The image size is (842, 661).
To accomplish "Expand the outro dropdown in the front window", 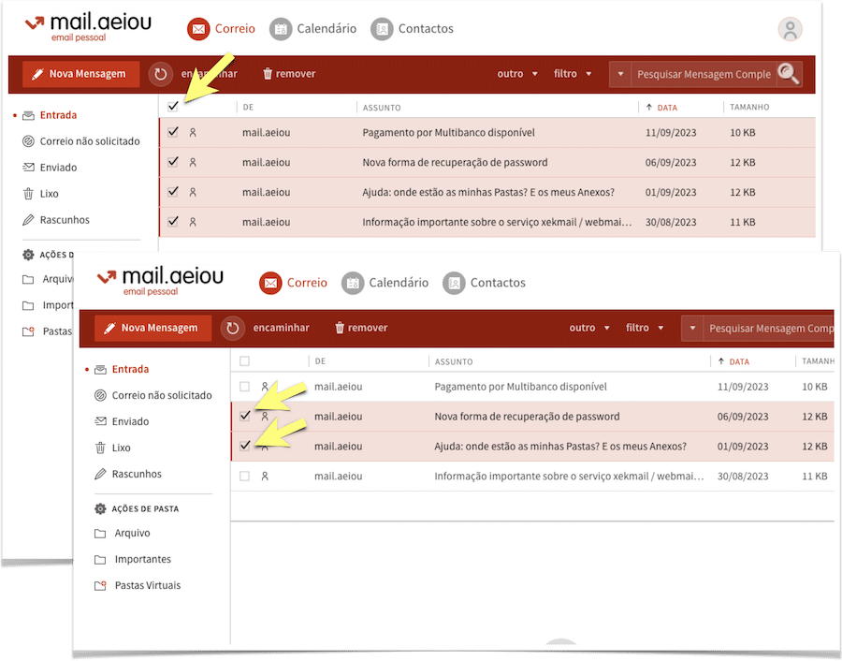I will click(588, 328).
